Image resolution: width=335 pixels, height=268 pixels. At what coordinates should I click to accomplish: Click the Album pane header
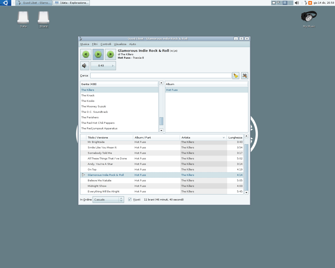pos(206,84)
